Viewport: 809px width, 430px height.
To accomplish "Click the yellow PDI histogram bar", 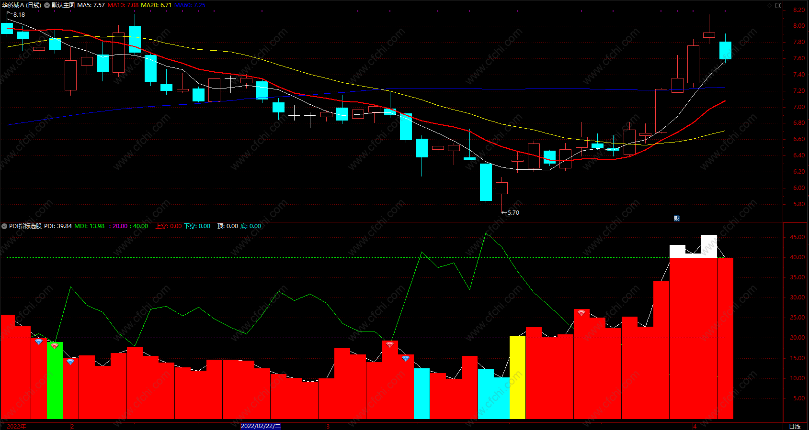I will 517,378.
